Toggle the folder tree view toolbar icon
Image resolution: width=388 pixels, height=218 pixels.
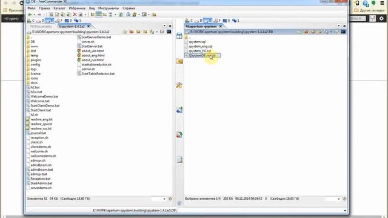tap(93, 15)
